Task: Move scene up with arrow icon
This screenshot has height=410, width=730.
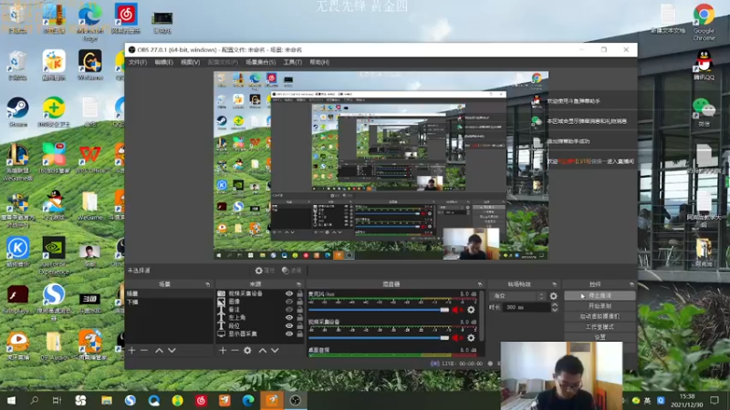Action: coord(159,350)
